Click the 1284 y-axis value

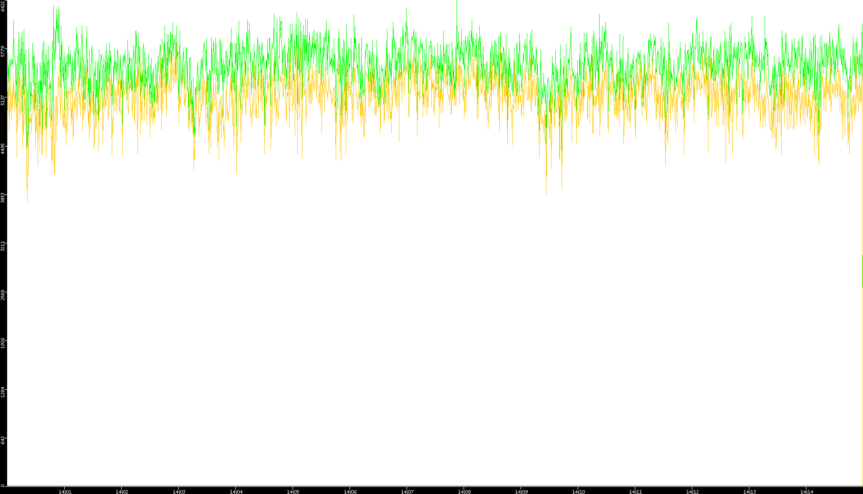(3, 392)
